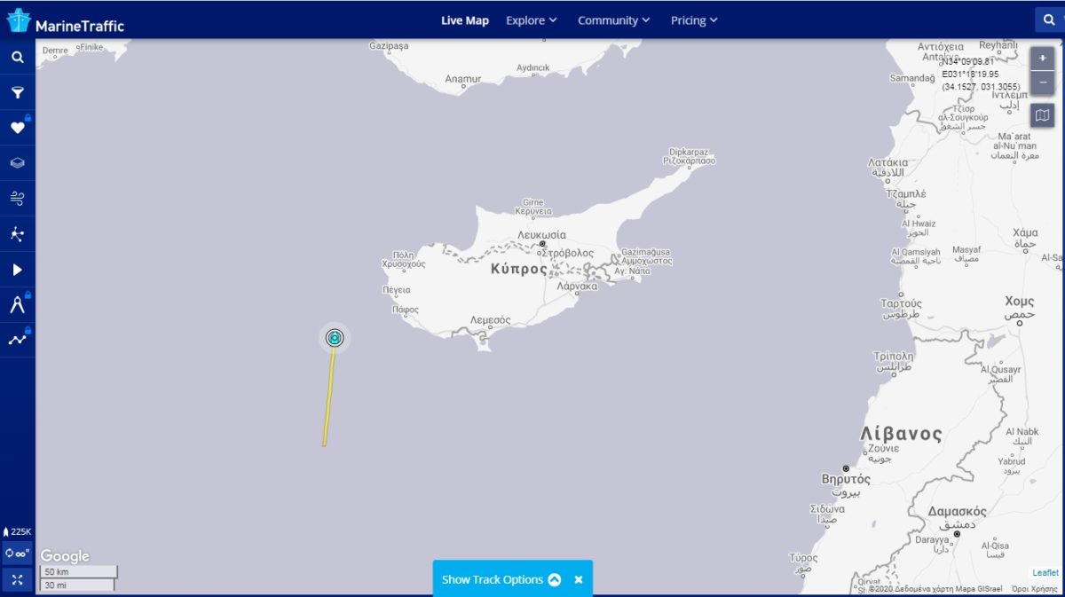Zoom in the map with plus button
Image resolution: width=1065 pixels, height=597 pixels.
1042,59
